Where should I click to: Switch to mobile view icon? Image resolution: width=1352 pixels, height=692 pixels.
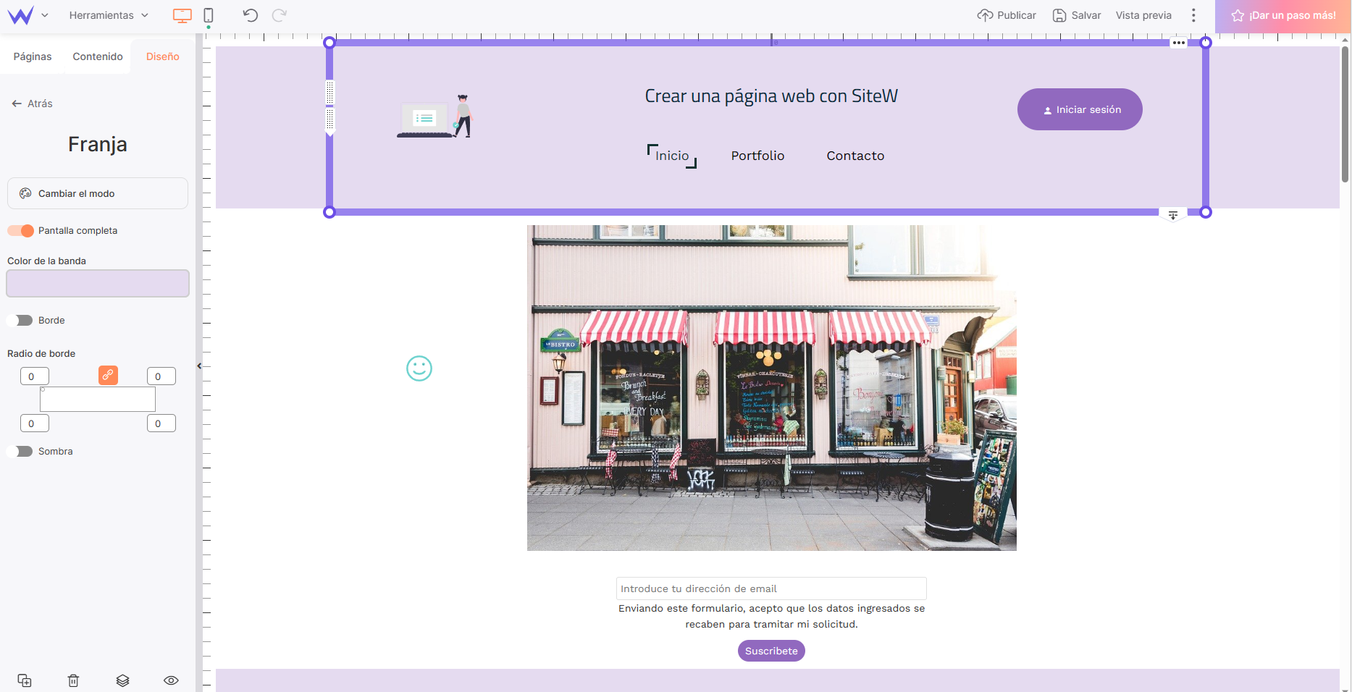point(209,15)
